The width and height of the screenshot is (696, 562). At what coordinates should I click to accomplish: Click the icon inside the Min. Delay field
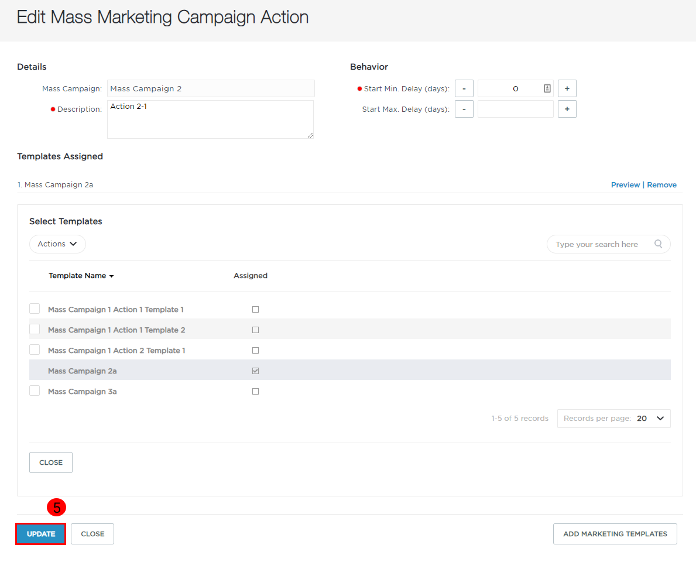point(547,88)
